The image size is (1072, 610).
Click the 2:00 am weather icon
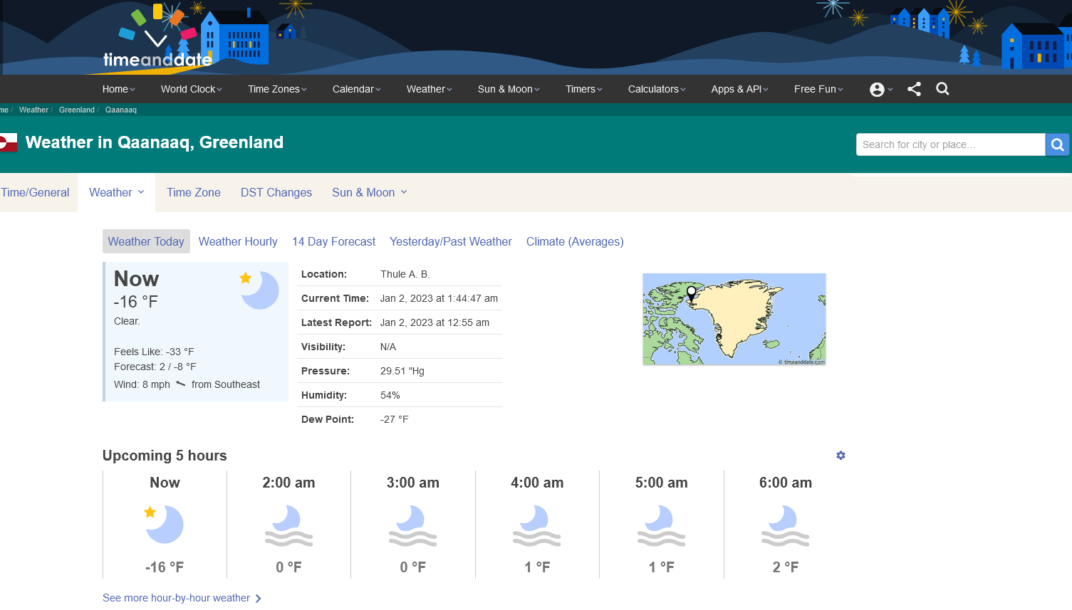(288, 525)
